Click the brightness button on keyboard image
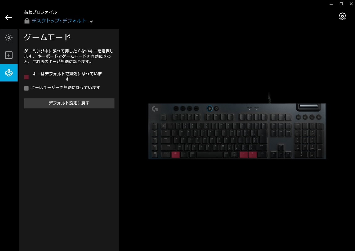The image size is (355, 251). coord(216,108)
